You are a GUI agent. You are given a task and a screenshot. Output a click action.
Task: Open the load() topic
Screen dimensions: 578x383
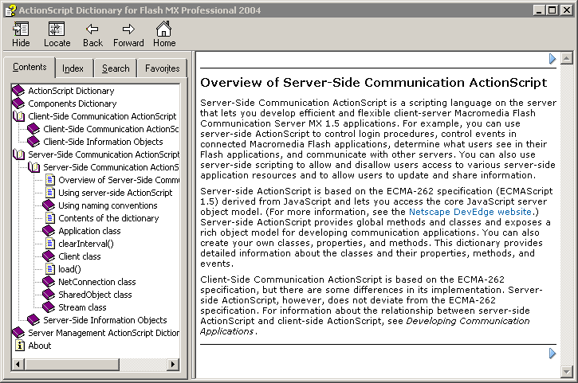69,269
